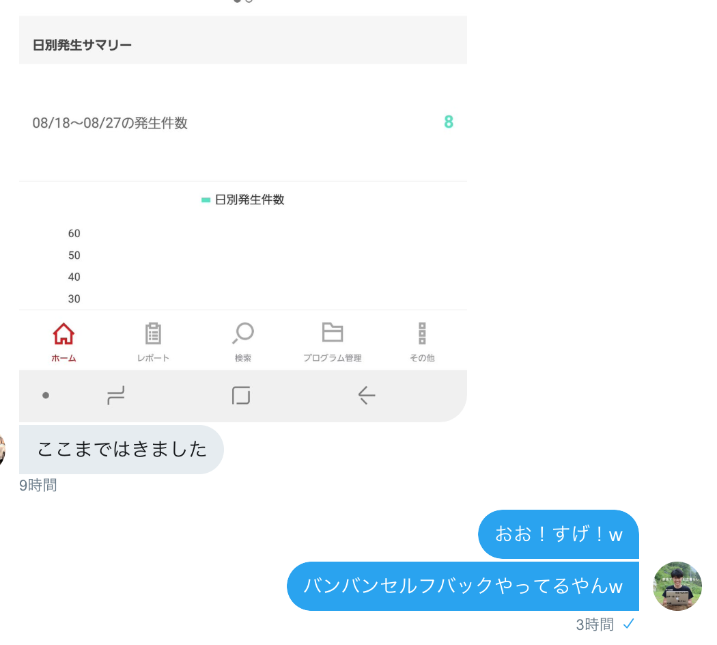Click the small dot in navigation bar
Viewport: 717px width, 645px height.
point(46,395)
